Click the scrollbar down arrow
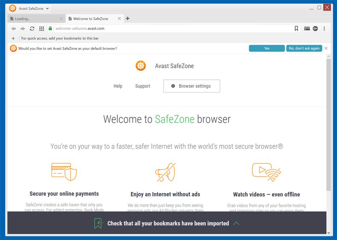 coord(328,232)
